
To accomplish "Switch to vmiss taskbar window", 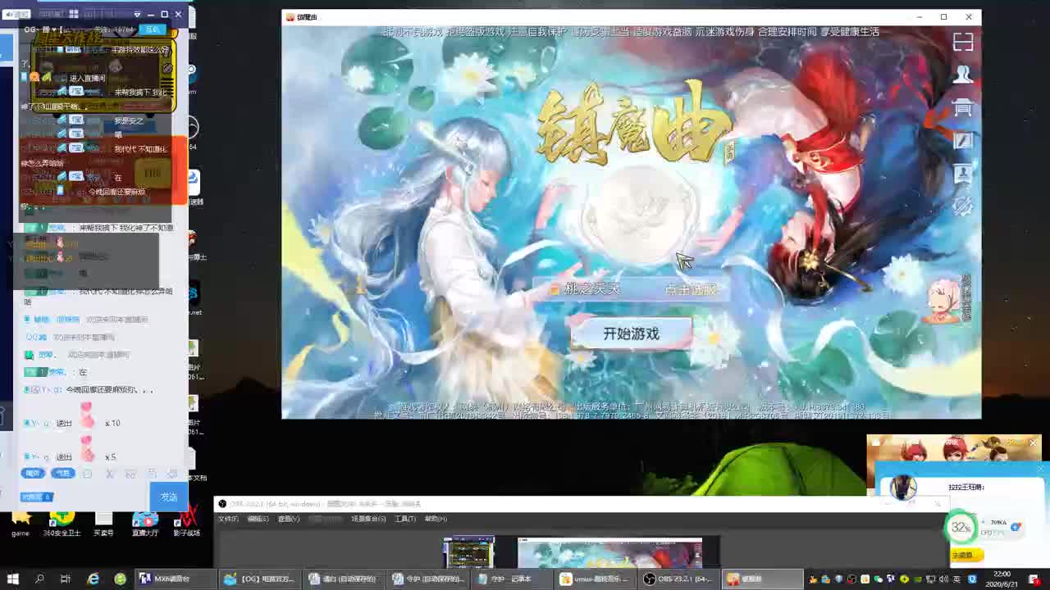I will pyautogui.click(x=595, y=579).
